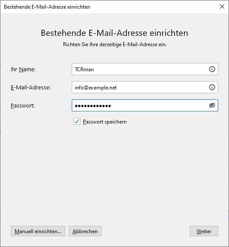The image size is (229, 247).
Task: Click the E-Mail-Adresse label
Action: [x=31, y=87]
